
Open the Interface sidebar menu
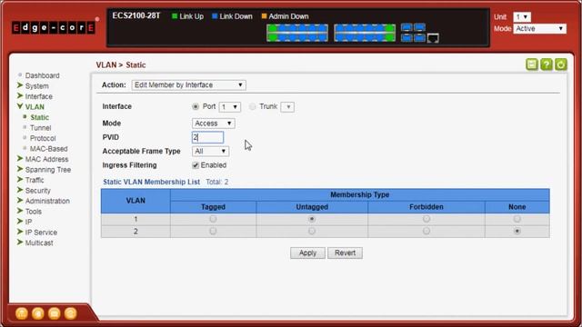[38, 96]
